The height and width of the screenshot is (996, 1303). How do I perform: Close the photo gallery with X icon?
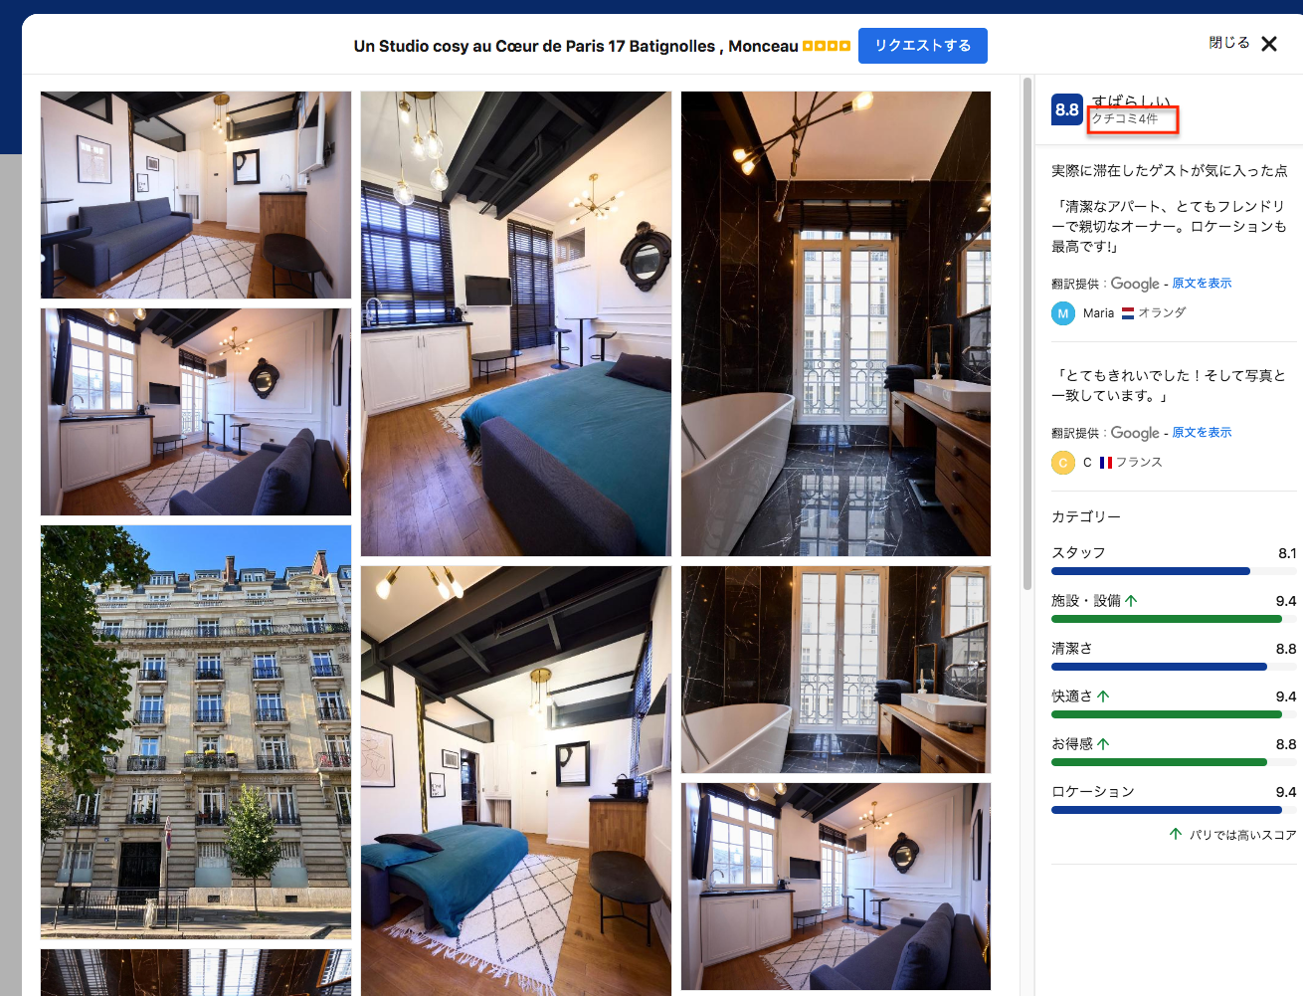(1268, 44)
